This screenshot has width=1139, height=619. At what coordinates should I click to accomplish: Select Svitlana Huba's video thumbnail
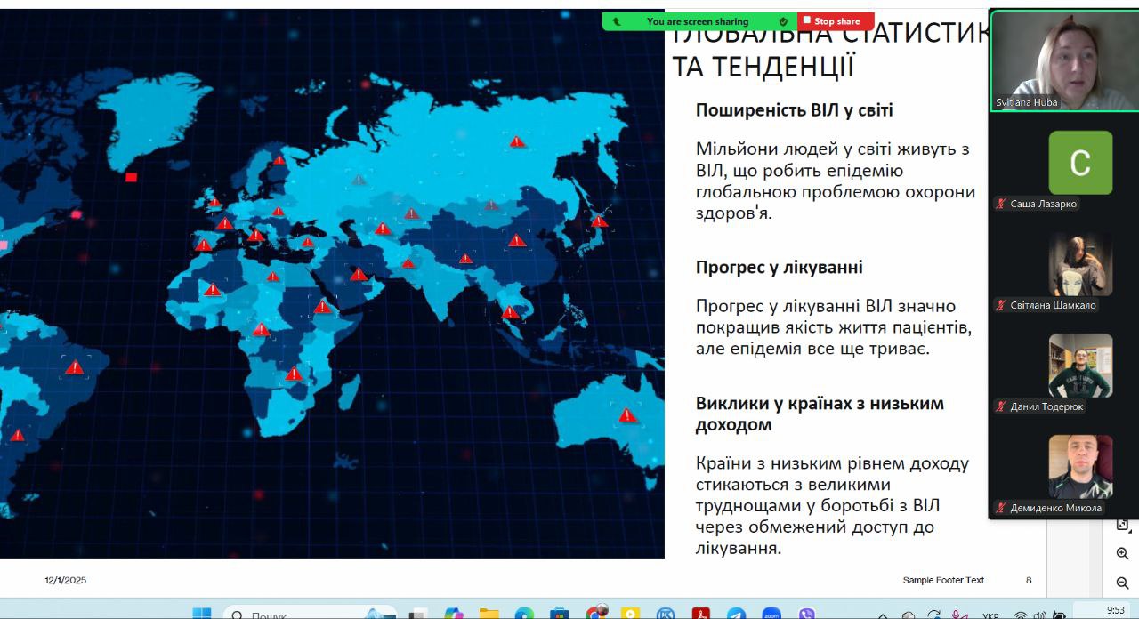click(x=1063, y=60)
